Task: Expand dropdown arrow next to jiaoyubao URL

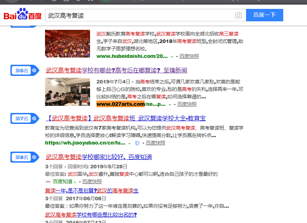Action: click(129, 143)
